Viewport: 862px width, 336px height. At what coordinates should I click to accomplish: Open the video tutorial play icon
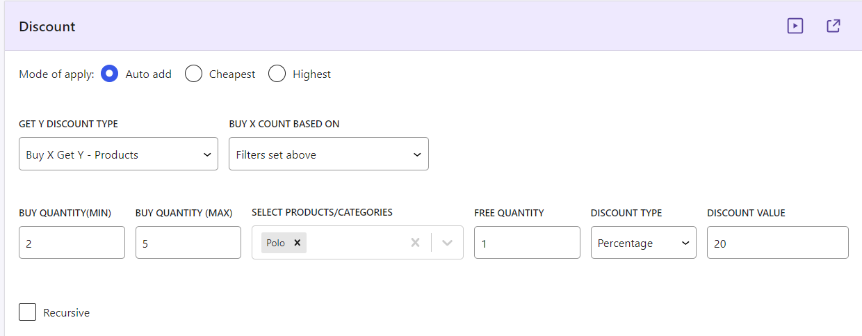tap(795, 26)
